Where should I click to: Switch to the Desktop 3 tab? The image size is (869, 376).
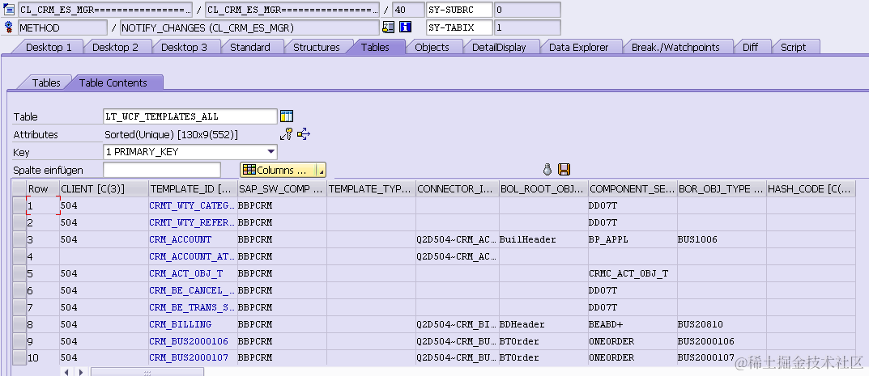tap(184, 47)
